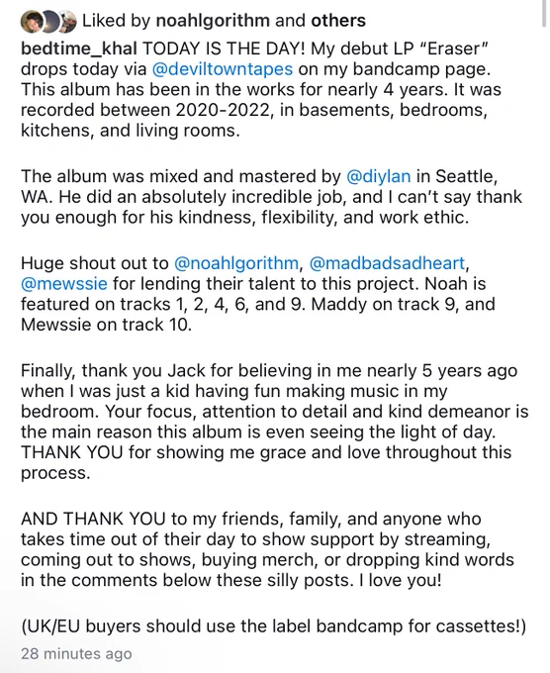This screenshot has width=550, height=673.
Task: Click the 'AND THANK YOU to my friends' paragraph
Action: (x=267, y=549)
